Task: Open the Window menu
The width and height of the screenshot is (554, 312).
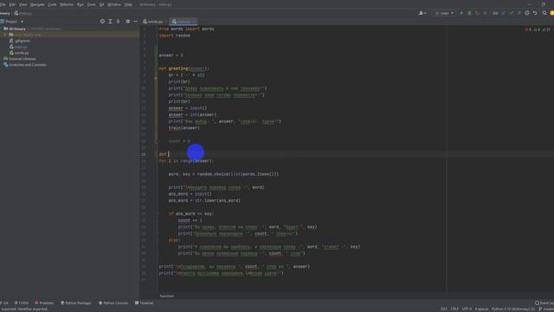Action: (113, 4)
